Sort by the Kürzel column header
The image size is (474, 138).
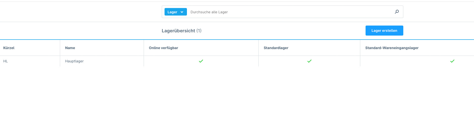click(9, 48)
